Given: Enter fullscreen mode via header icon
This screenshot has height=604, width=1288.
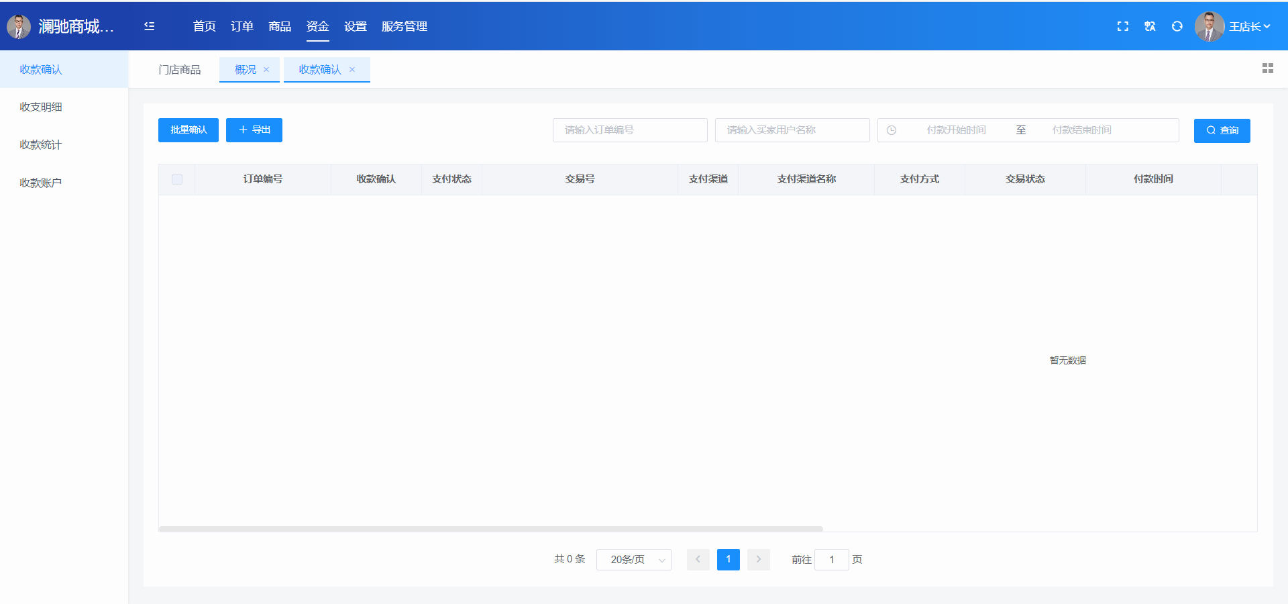Looking at the screenshot, I should (1122, 26).
